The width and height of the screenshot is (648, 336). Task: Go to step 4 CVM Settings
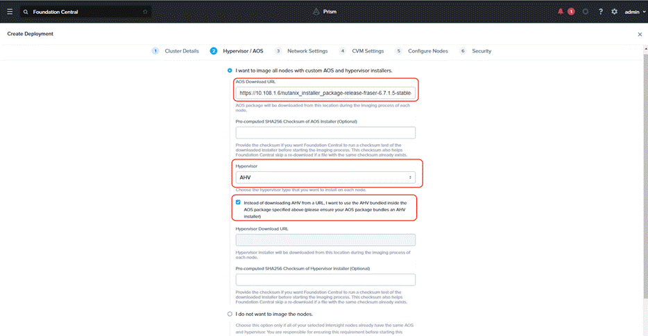[361, 51]
